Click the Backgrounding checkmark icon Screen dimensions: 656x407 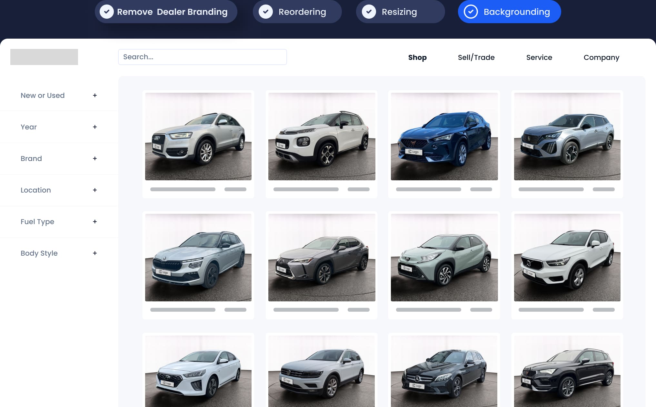point(471,12)
